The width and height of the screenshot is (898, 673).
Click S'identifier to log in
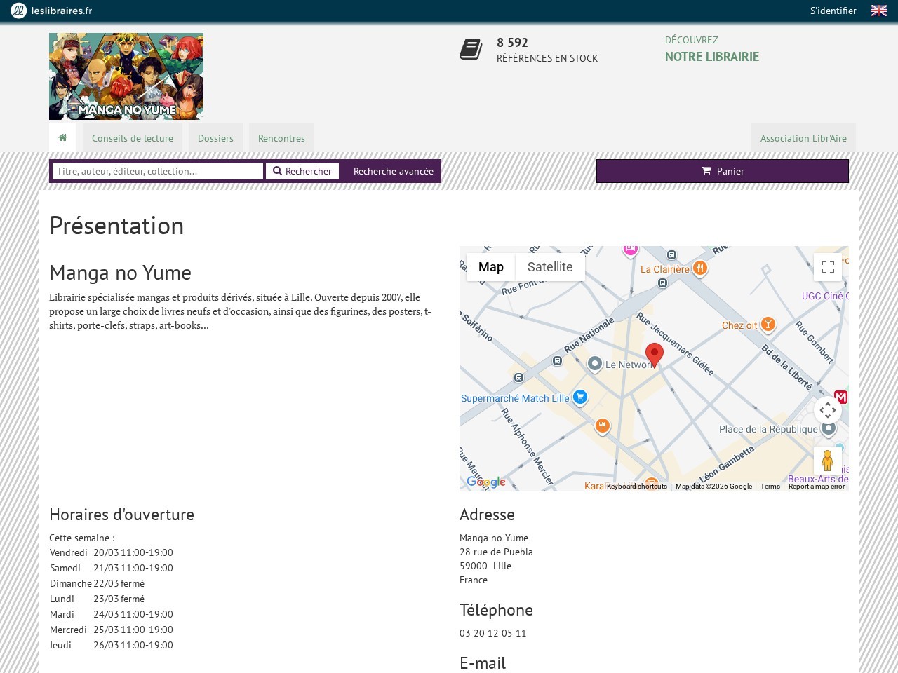coord(833,11)
